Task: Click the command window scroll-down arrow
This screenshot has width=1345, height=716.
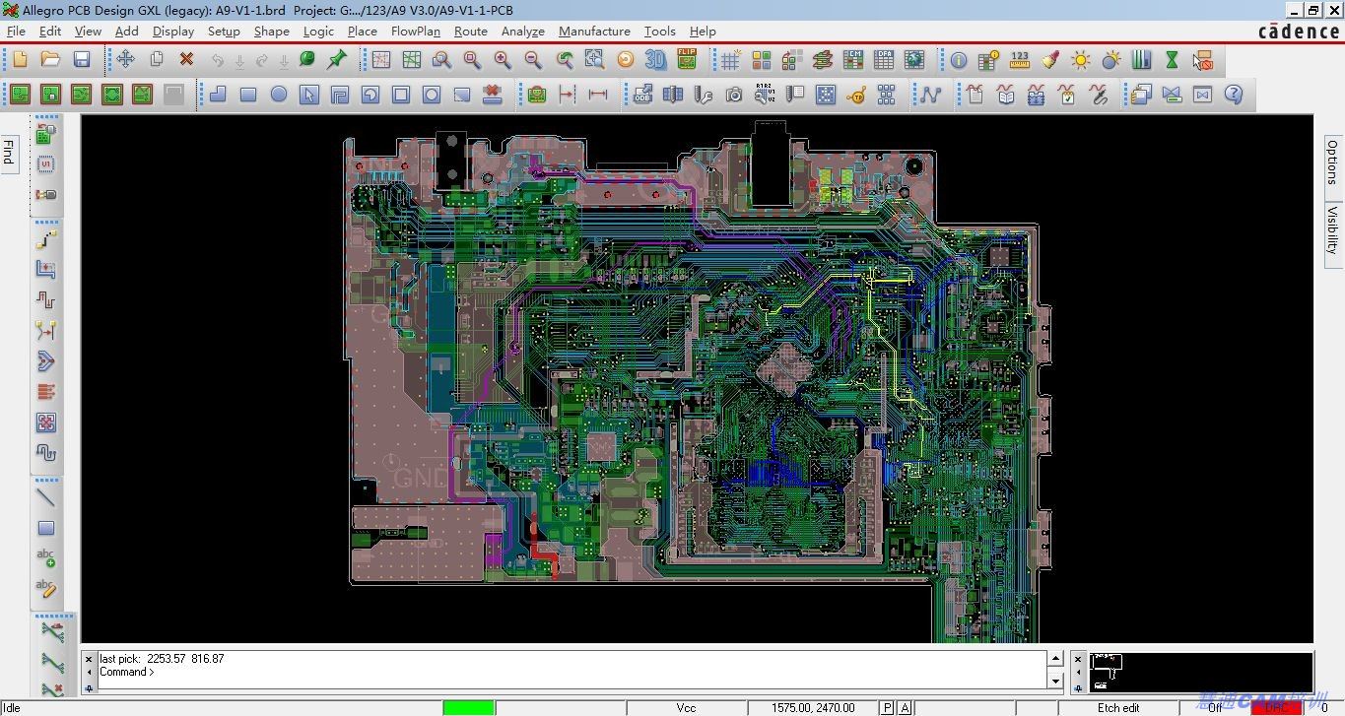Action: 1055,681
